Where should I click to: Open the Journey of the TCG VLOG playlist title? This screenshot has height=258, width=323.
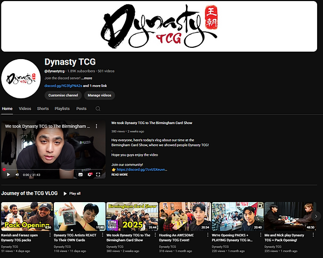pos(29,193)
